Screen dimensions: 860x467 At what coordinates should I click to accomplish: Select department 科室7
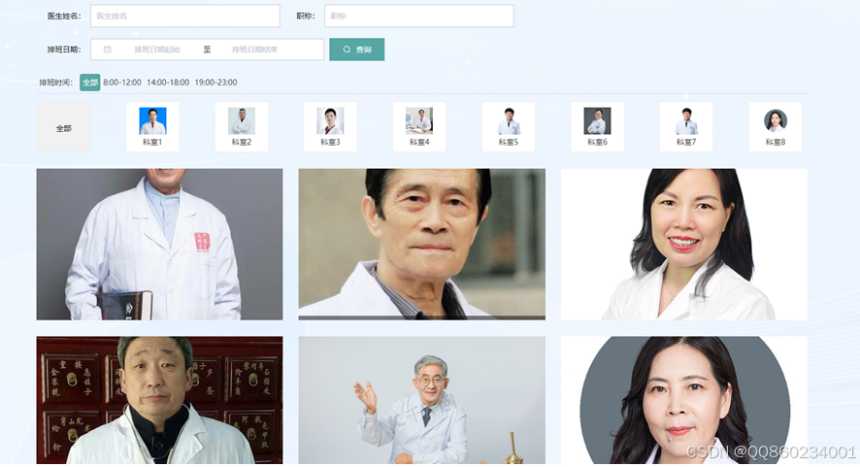click(x=686, y=127)
